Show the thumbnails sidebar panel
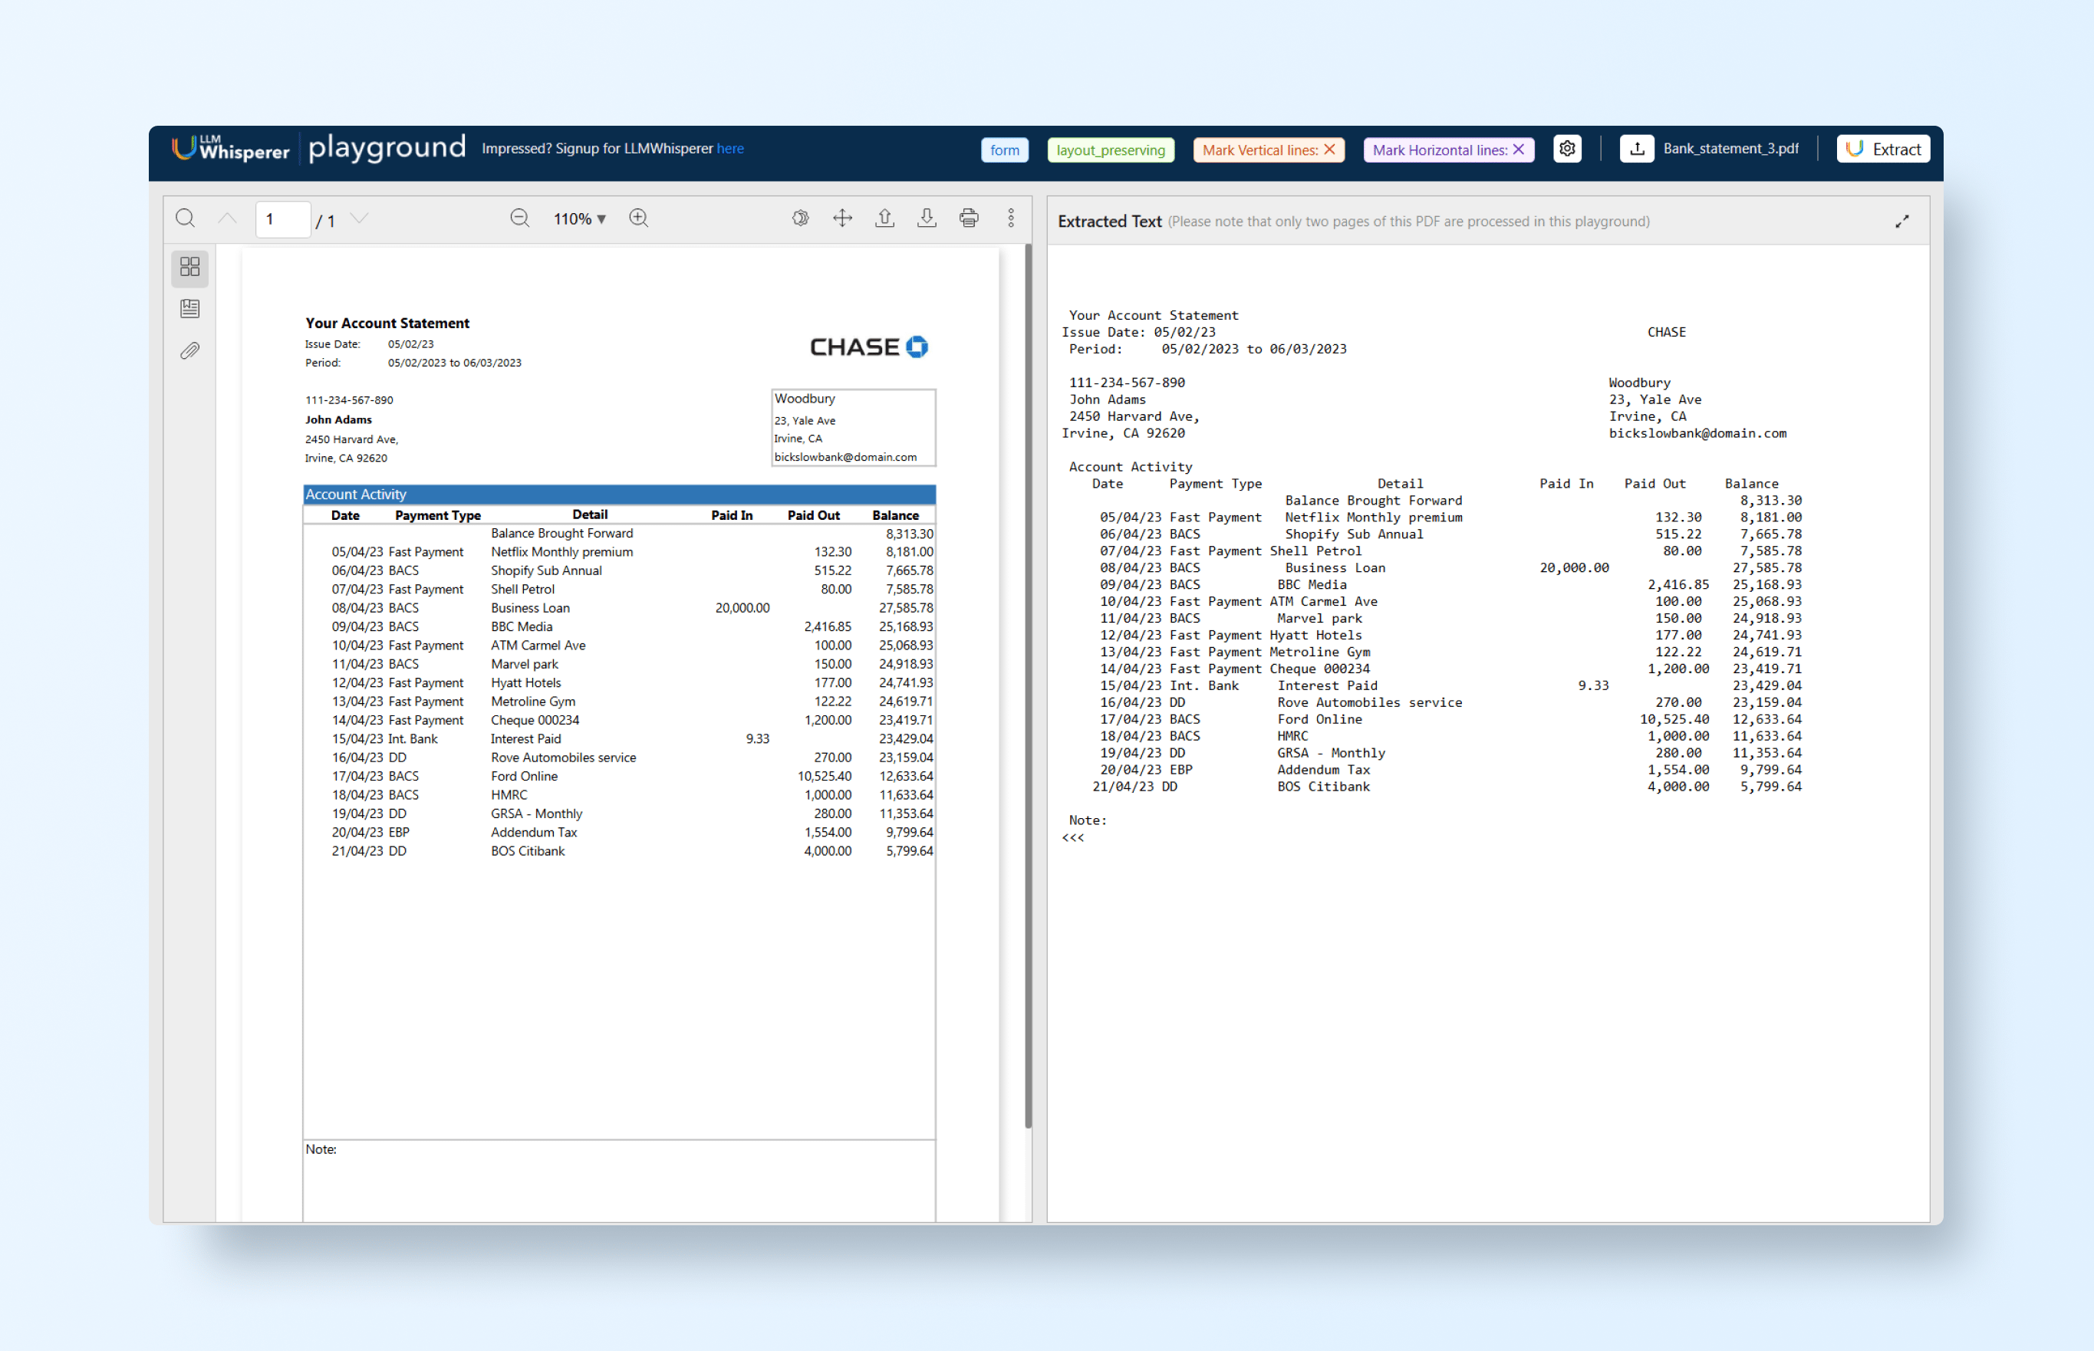This screenshot has height=1351, width=2094. point(189,267)
